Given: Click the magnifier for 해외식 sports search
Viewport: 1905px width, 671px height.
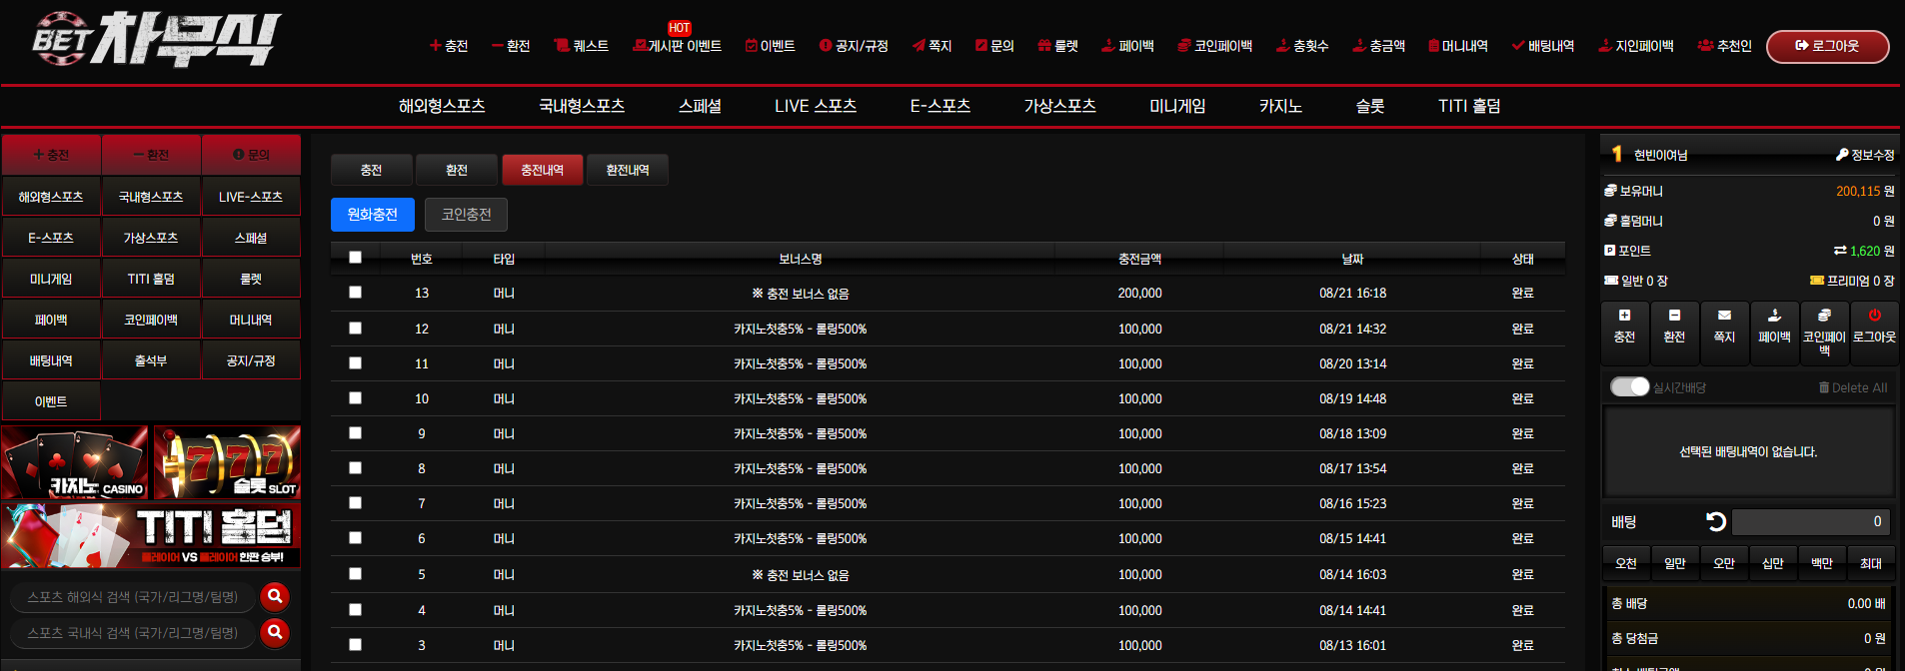Looking at the screenshot, I should (275, 596).
